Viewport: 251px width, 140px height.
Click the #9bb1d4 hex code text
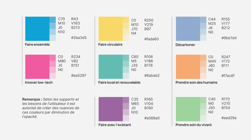(x=229, y=38)
